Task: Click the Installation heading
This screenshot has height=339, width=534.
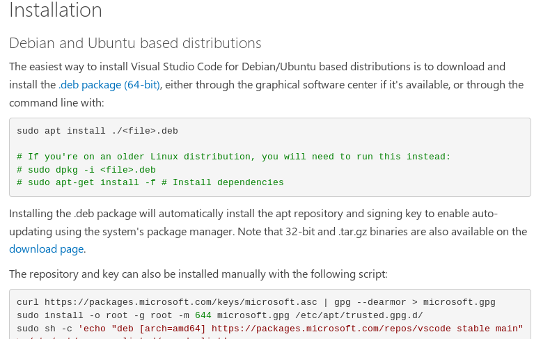Action: coord(56,10)
